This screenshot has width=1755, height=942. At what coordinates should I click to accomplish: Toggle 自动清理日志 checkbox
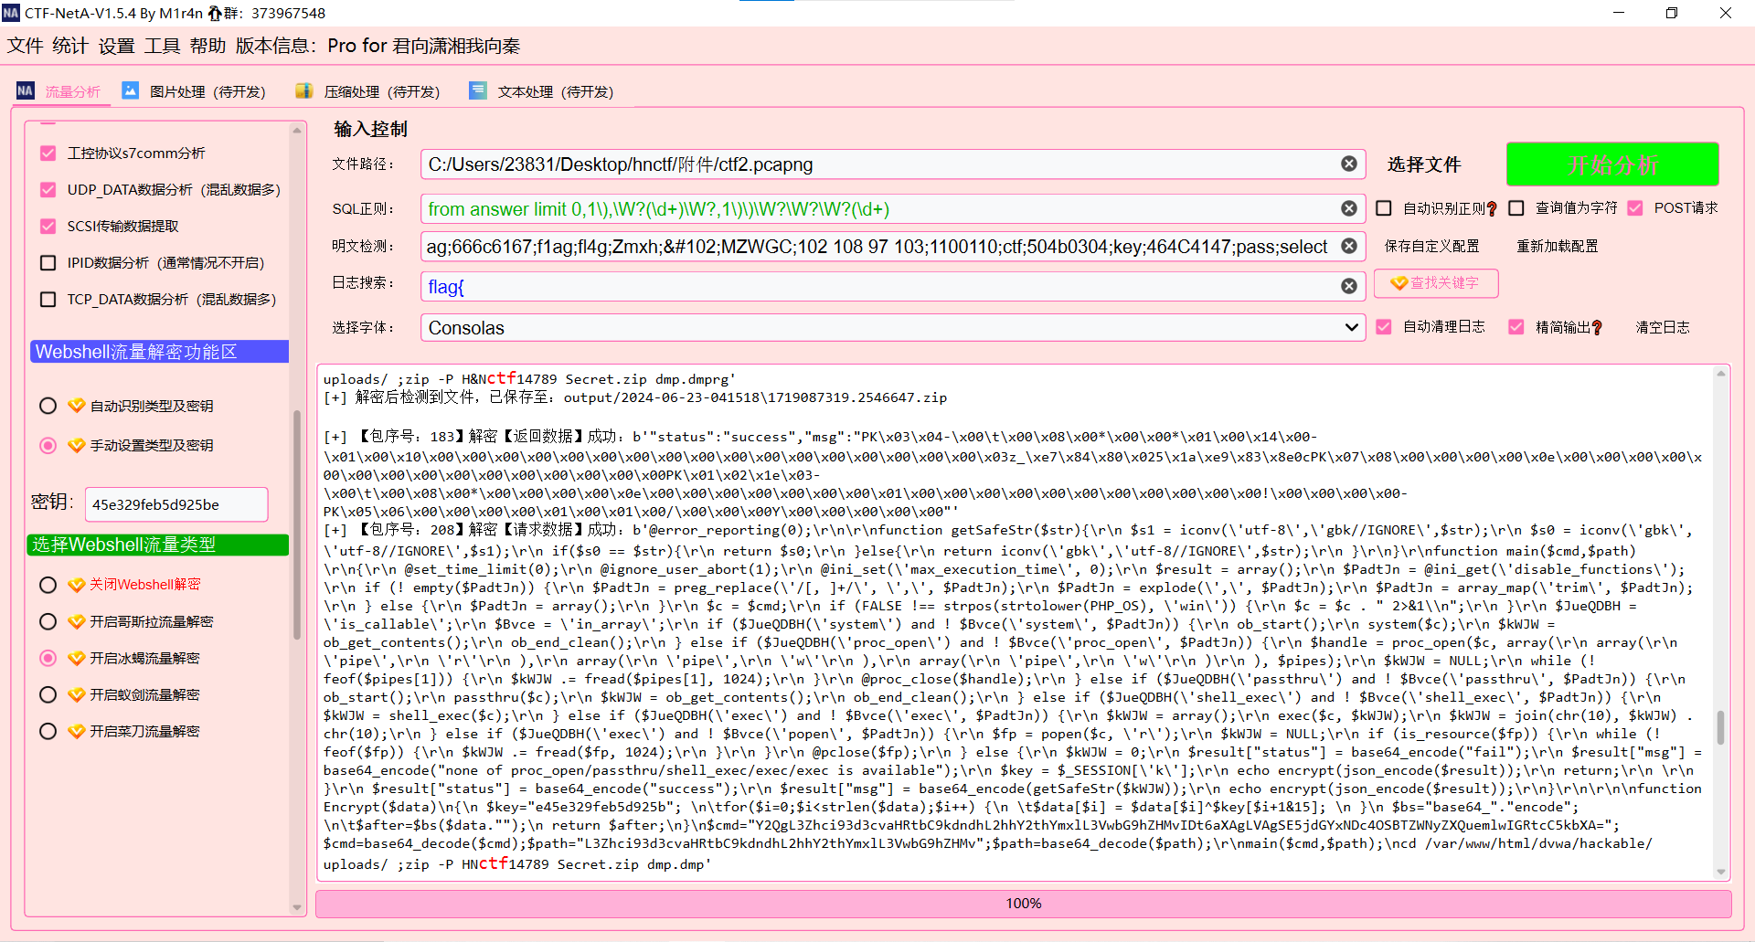pyautogui.click(x=1384, y=327)
